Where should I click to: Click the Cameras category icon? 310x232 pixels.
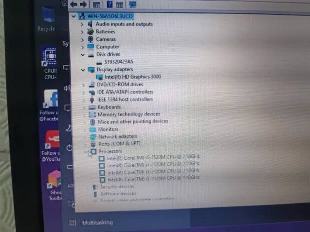(91, 39)
